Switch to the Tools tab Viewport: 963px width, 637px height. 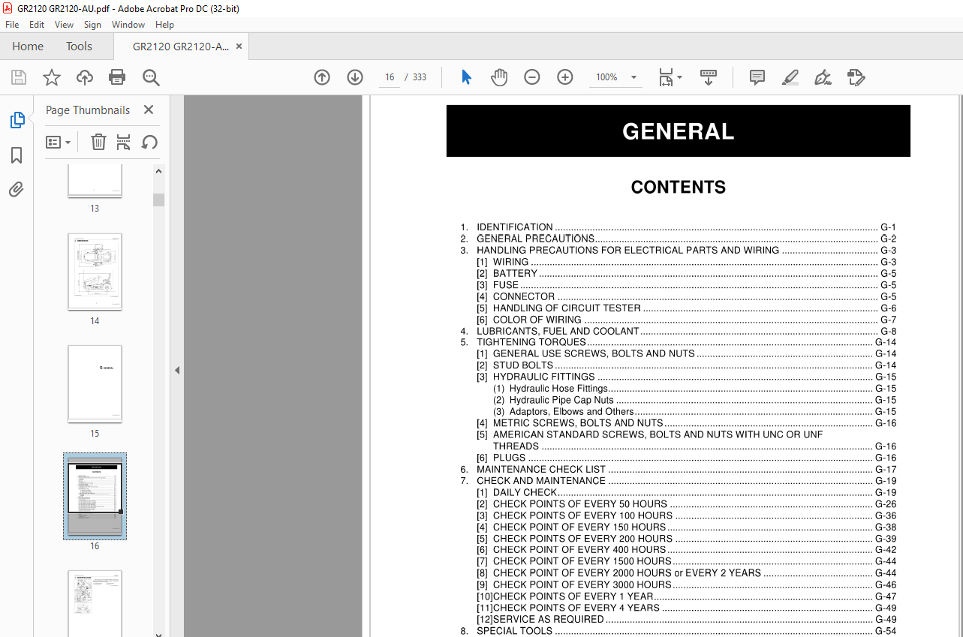(79, 47)
